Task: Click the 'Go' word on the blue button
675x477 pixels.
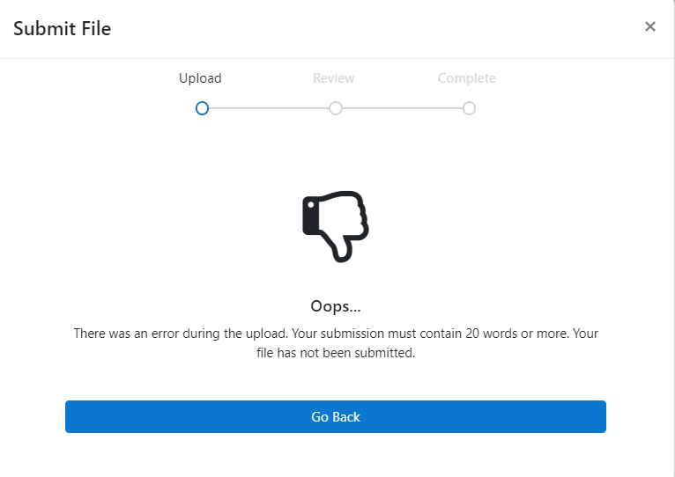Action: 320,417
